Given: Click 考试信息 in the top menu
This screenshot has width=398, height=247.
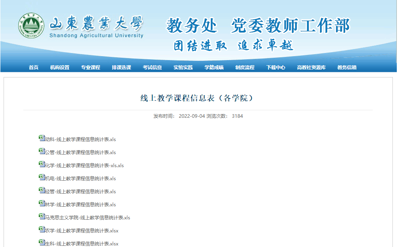Looking at the screenshot, I should coord(152,68).
